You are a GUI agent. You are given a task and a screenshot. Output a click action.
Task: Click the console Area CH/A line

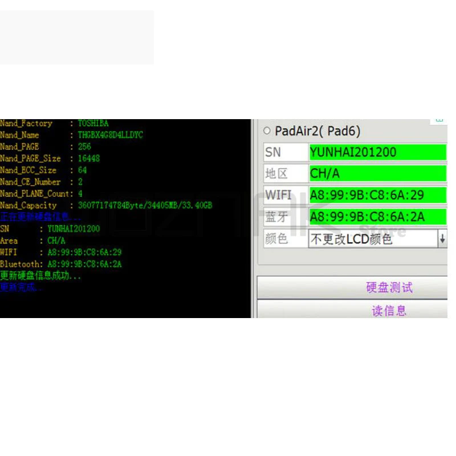(x=32, y=241)
